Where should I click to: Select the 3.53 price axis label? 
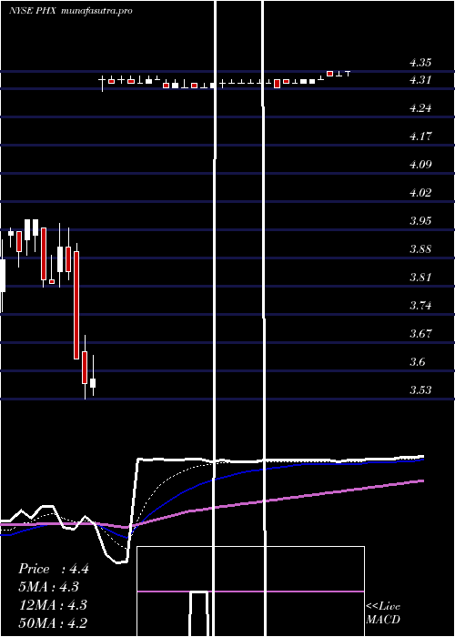tap(420, 390)
